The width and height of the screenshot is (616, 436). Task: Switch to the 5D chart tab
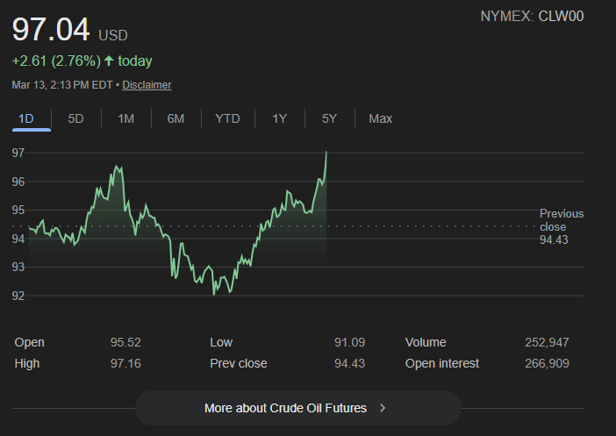(75, 118)
